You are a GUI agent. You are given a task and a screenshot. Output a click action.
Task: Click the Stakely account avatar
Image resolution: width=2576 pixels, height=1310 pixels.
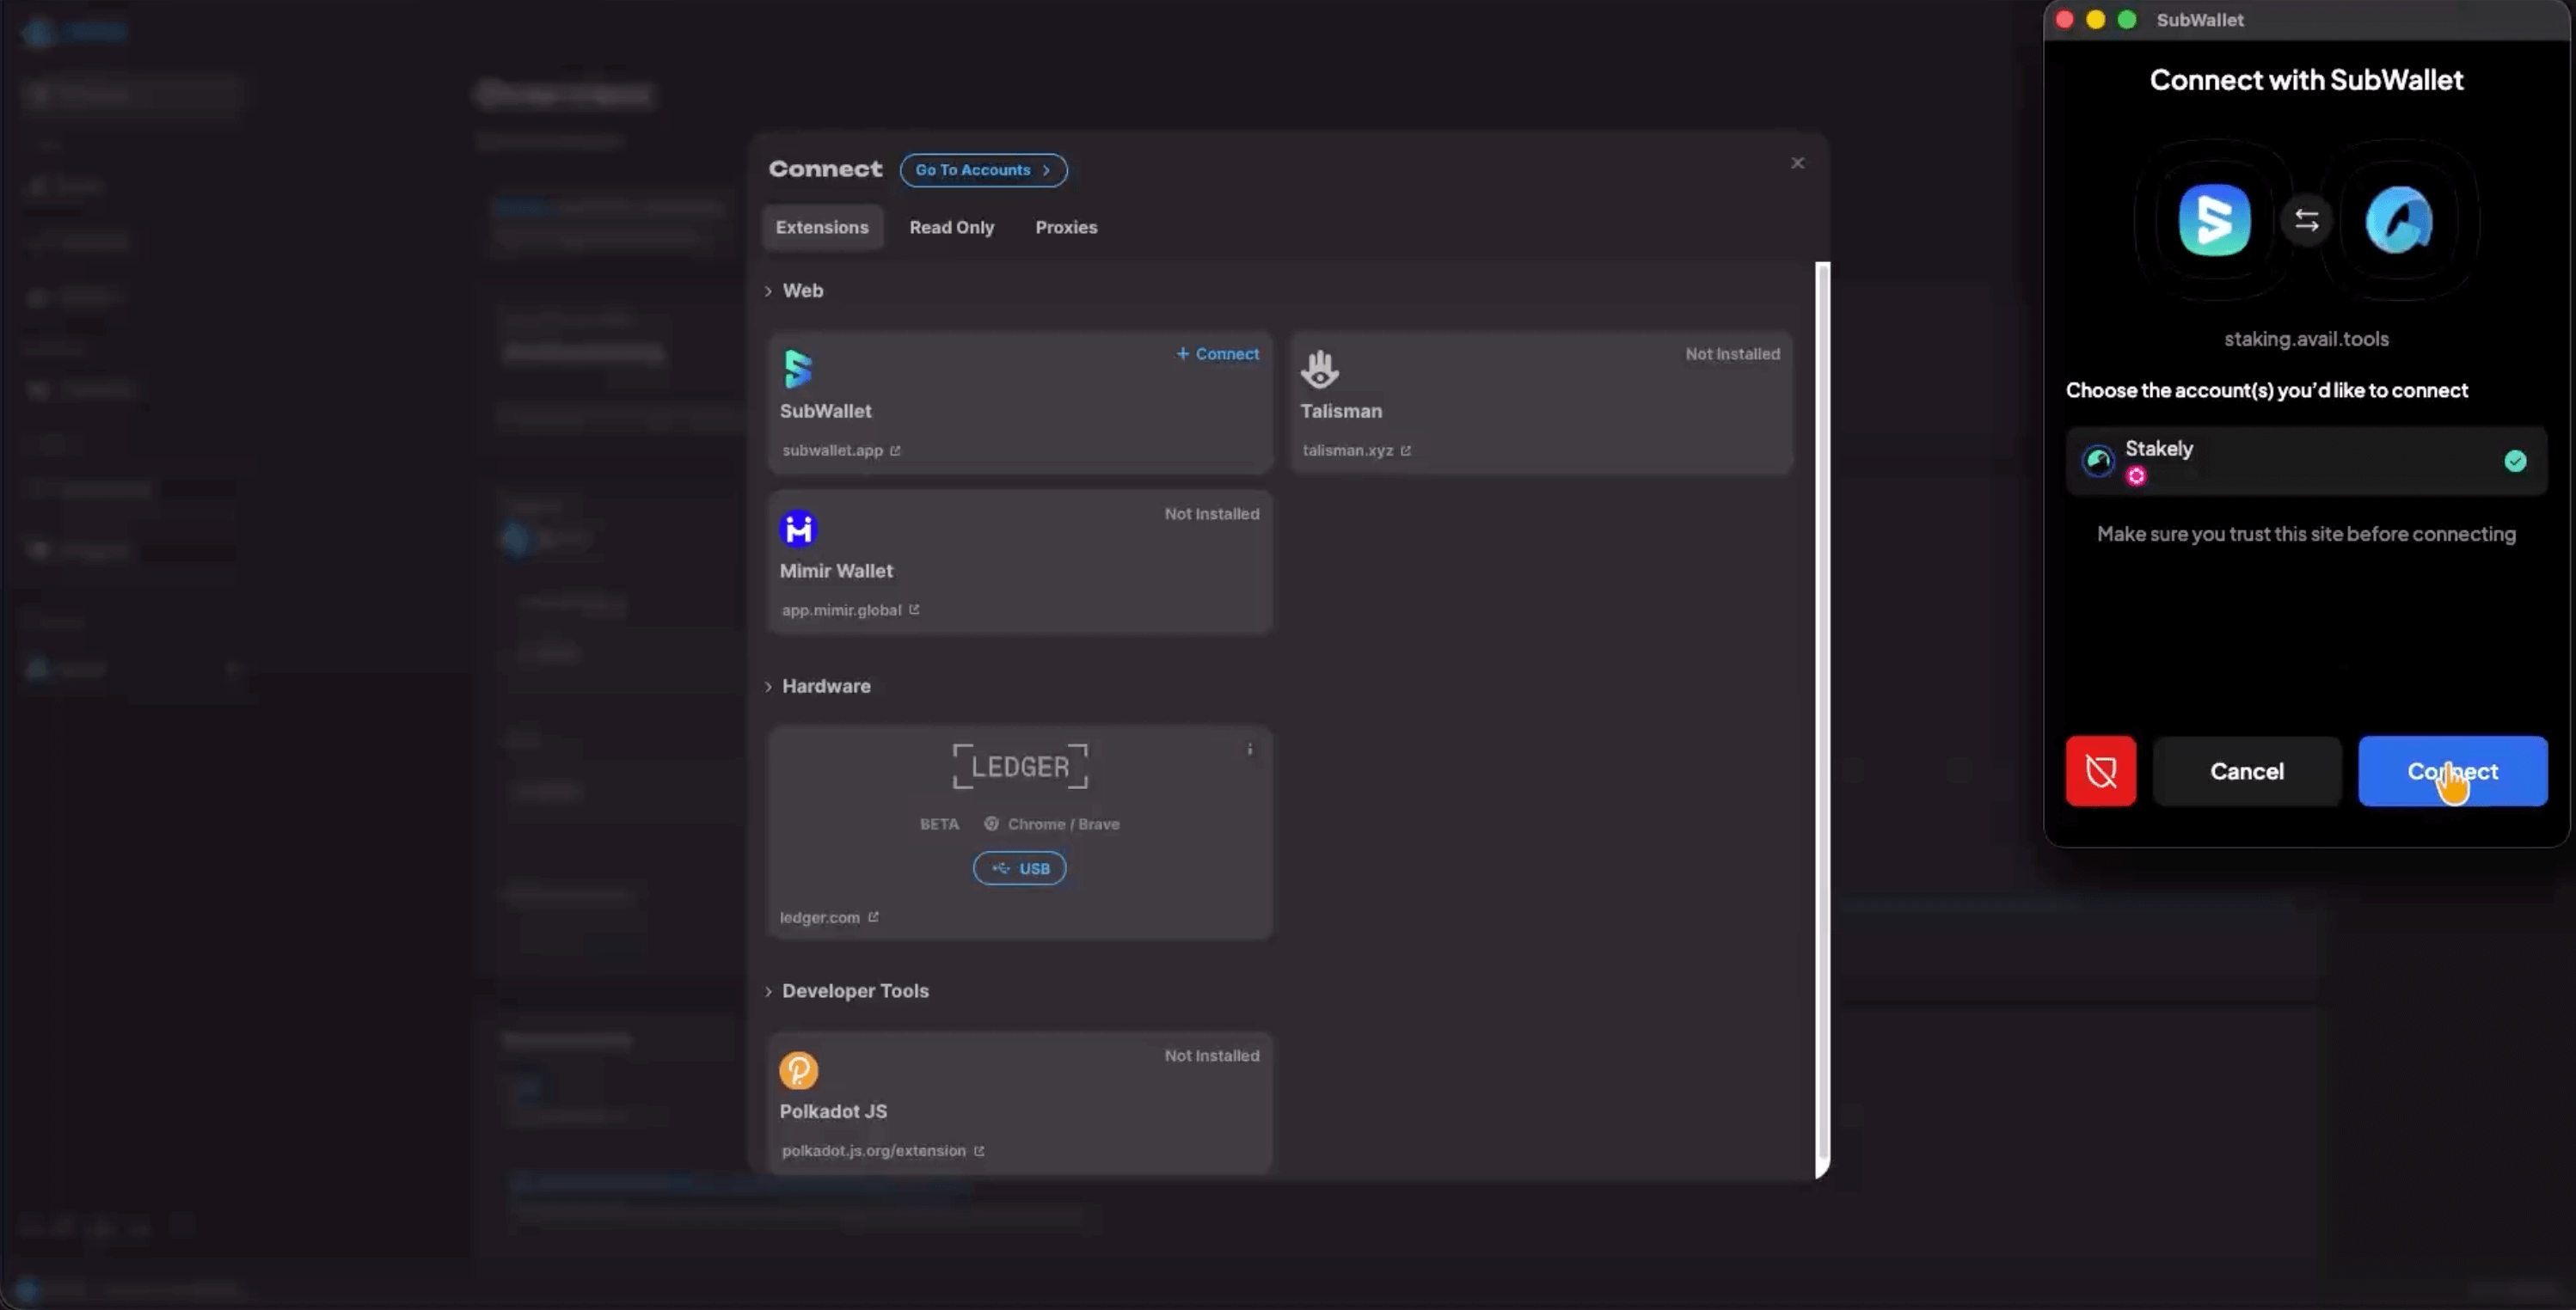(2100, 460)
